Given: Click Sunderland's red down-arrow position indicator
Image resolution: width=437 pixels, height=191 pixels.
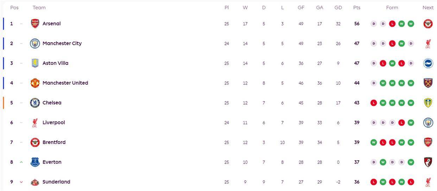Looking at the screenshot, I should [21, 182].
